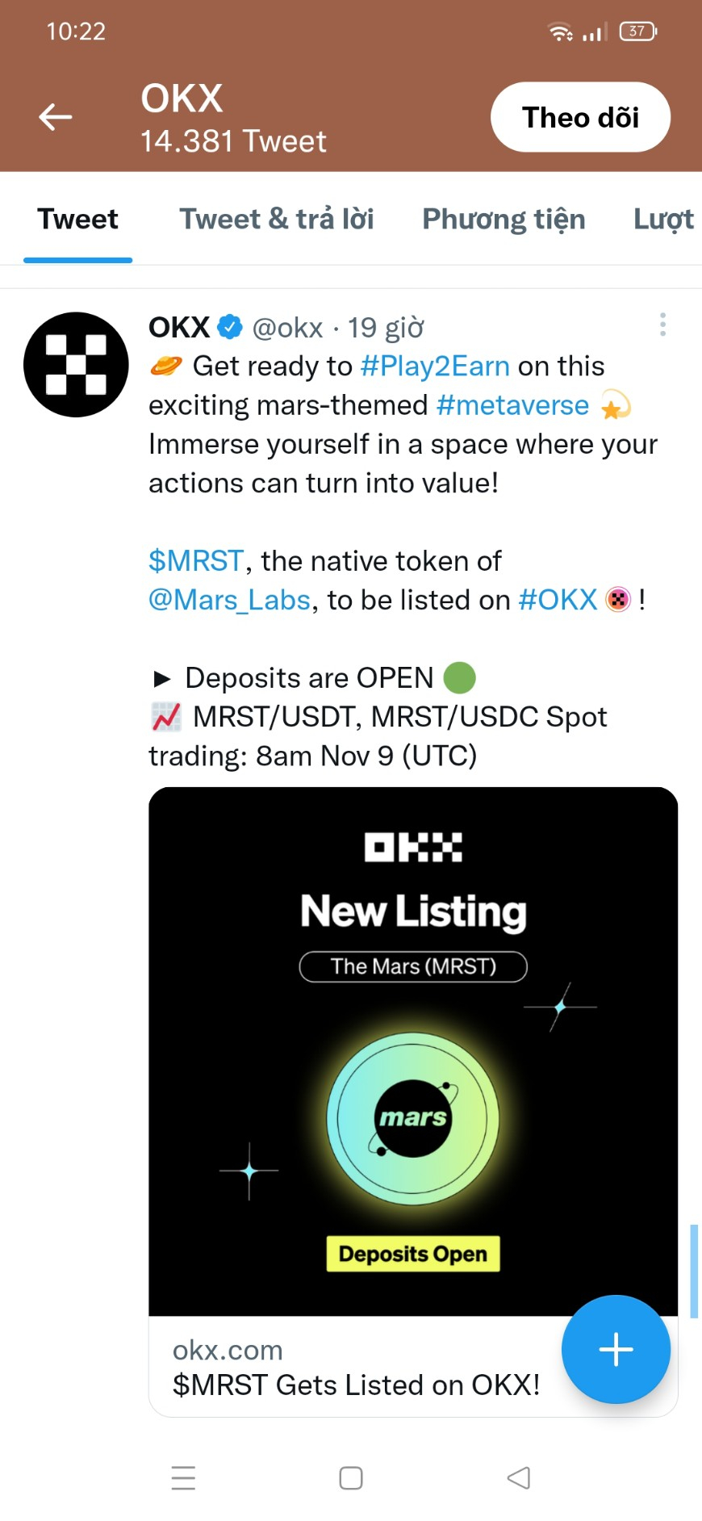Tap Android recent apps menu icon

click(184, 1477)
